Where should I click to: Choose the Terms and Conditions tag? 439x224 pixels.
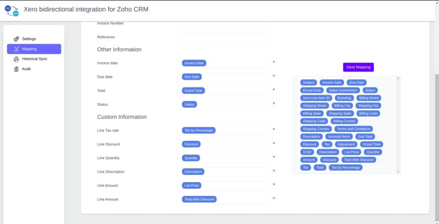click(x=353, y=129)
